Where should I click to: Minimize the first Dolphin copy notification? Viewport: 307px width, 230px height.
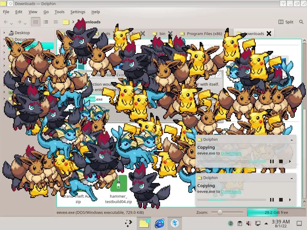tap(292, 140)
